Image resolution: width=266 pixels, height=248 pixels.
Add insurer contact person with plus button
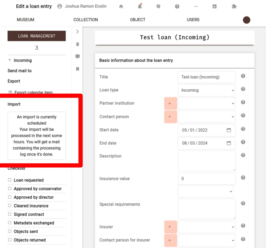pos(170,240)
